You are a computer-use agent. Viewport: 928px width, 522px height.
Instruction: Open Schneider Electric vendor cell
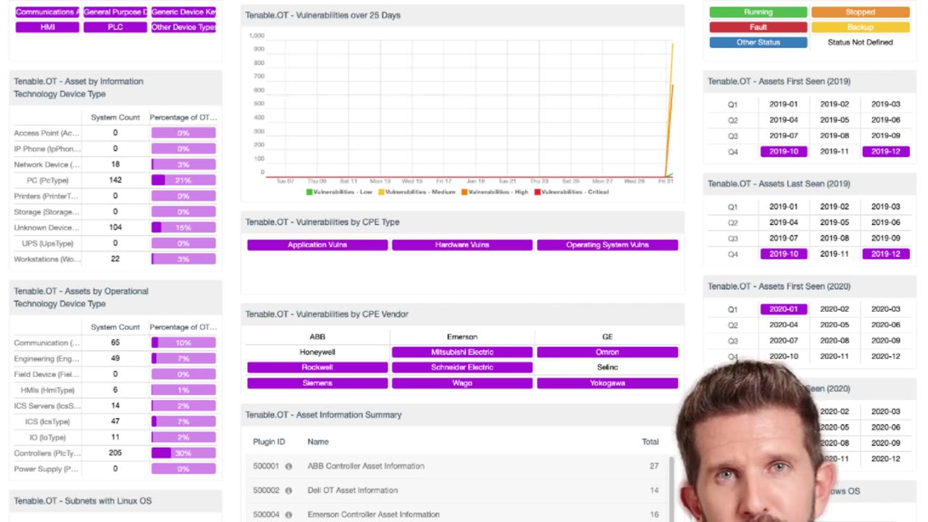click(463, 368)
